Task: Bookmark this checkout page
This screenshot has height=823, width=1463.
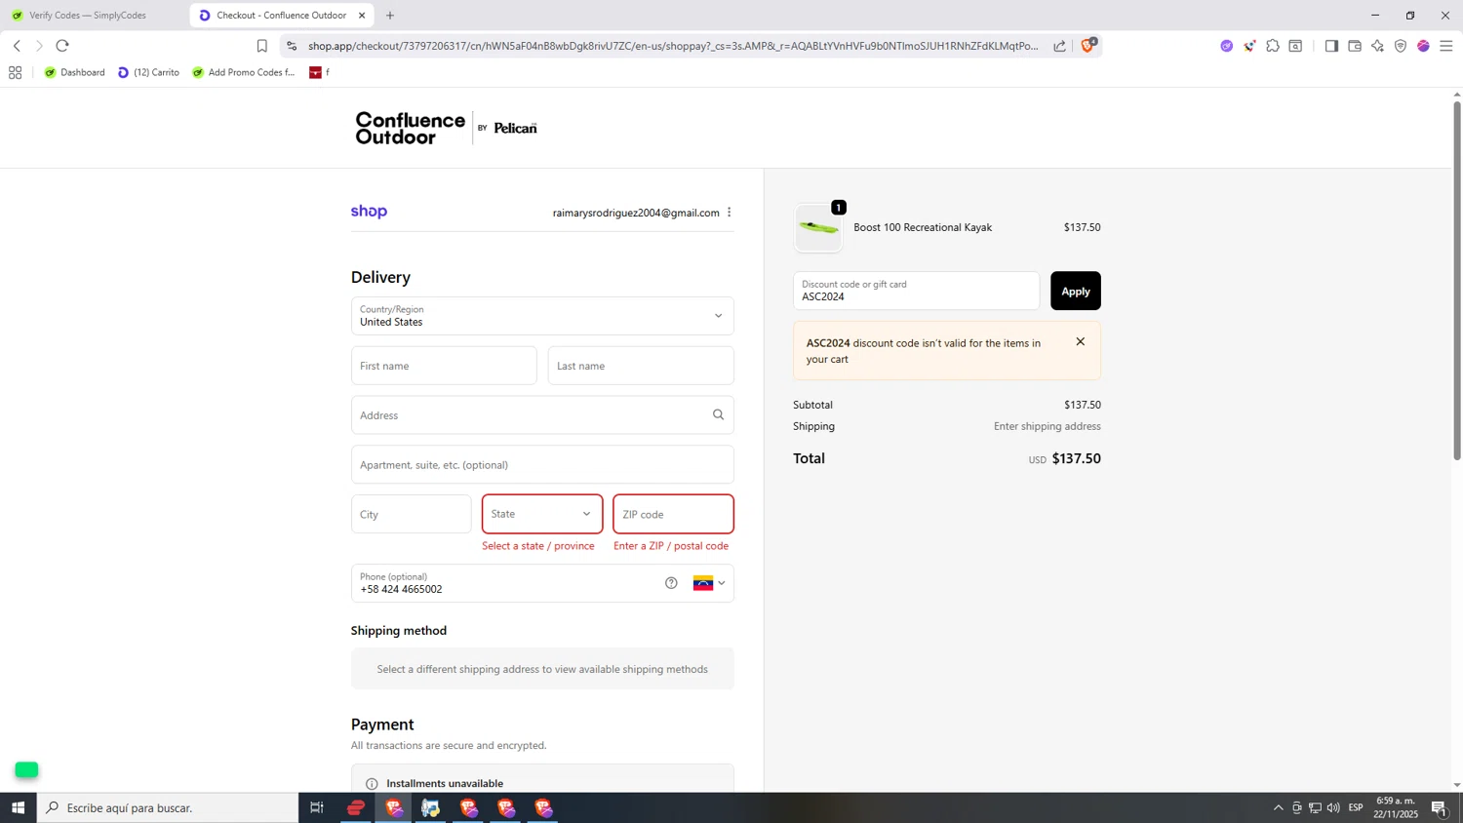Action: [261, 46]
